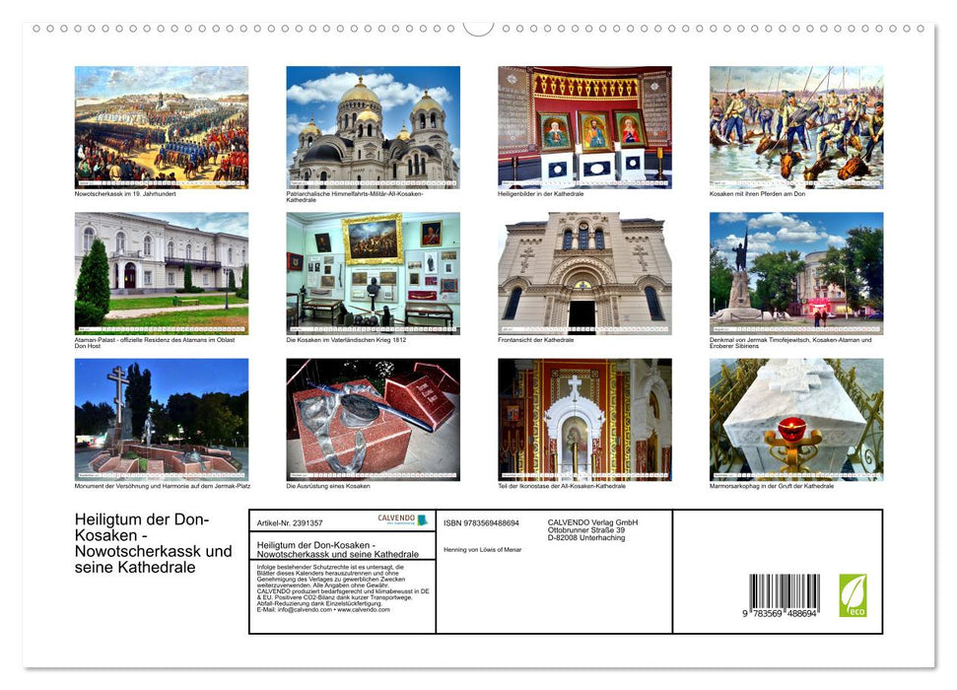Click author name 'Henning von Löwis of Menar'
This screenshot has width=957, height=690.
(482, 550)
